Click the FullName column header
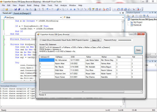The width and height of the screenshot is (157, 112). [x=62, y=57]
